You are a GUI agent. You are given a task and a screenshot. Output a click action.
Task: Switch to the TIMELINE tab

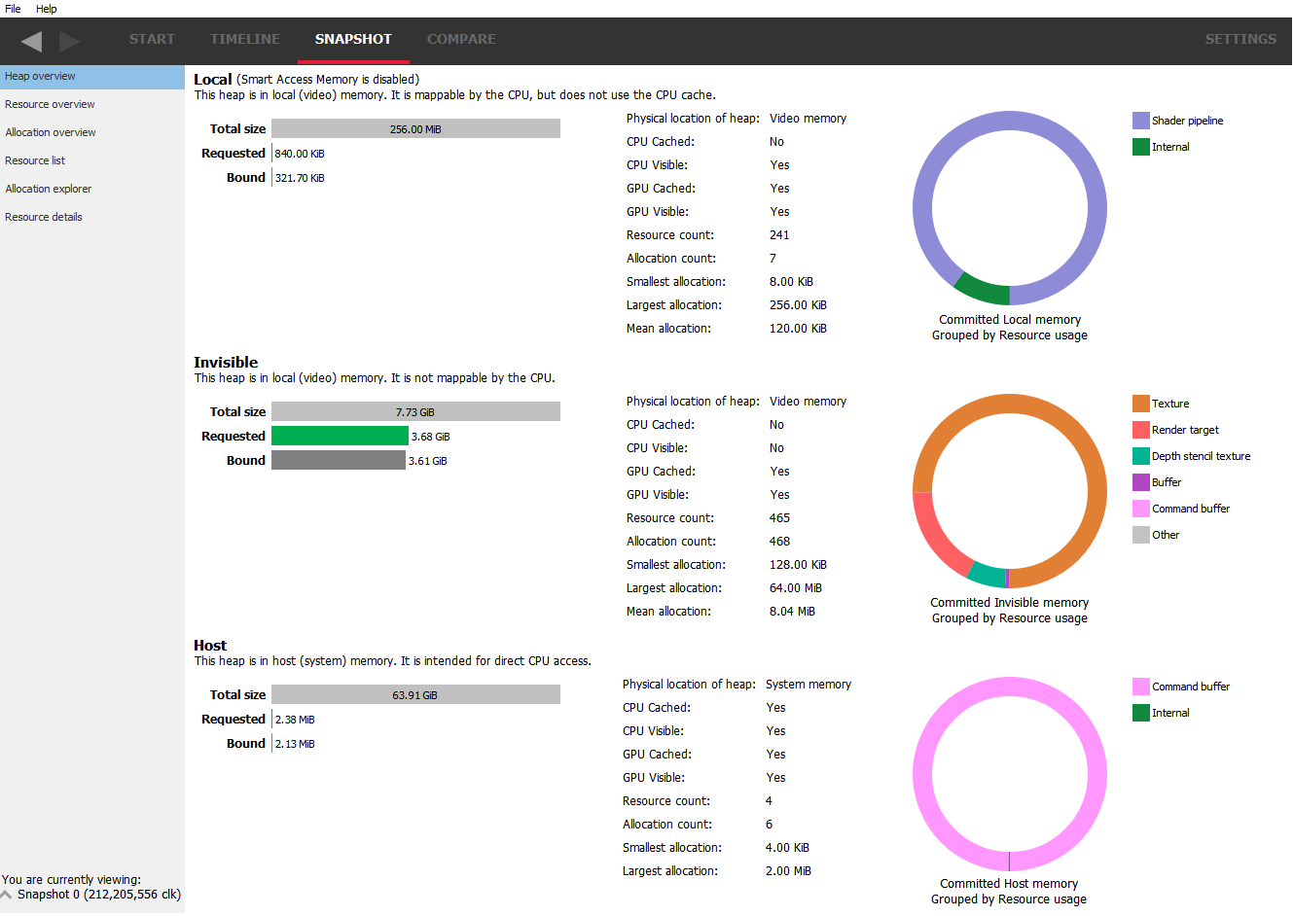click(x=244, y=39)
